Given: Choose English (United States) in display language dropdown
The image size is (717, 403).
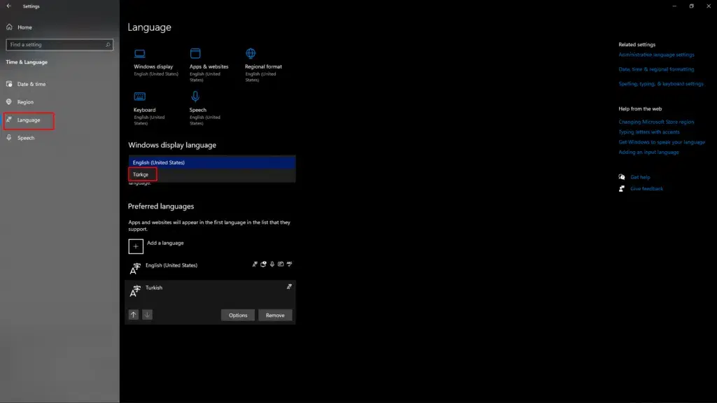Looking at the screenshot, I should 211,162.
